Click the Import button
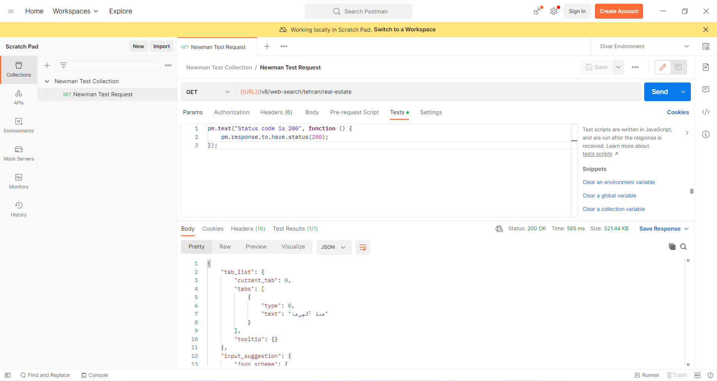This screenshot has height=381, width=717. coord(162,46)
